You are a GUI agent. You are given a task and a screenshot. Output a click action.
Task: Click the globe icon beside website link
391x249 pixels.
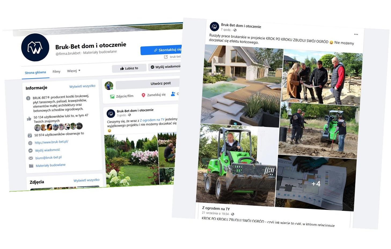pyautogui.click(x=30, y=143)
